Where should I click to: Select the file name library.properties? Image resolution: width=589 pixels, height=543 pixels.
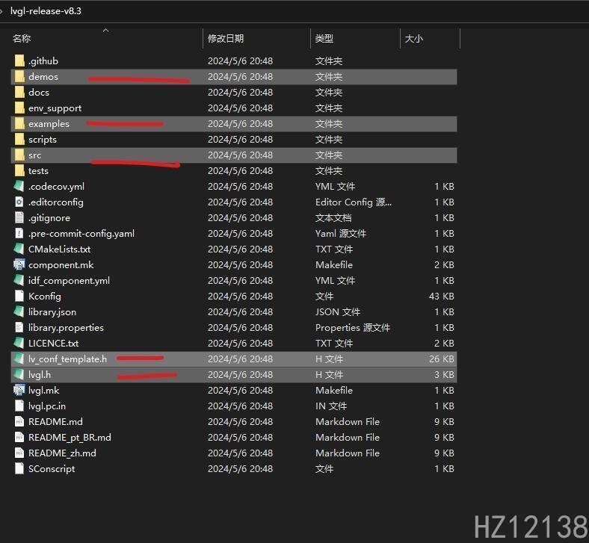[x=66, y=328]
